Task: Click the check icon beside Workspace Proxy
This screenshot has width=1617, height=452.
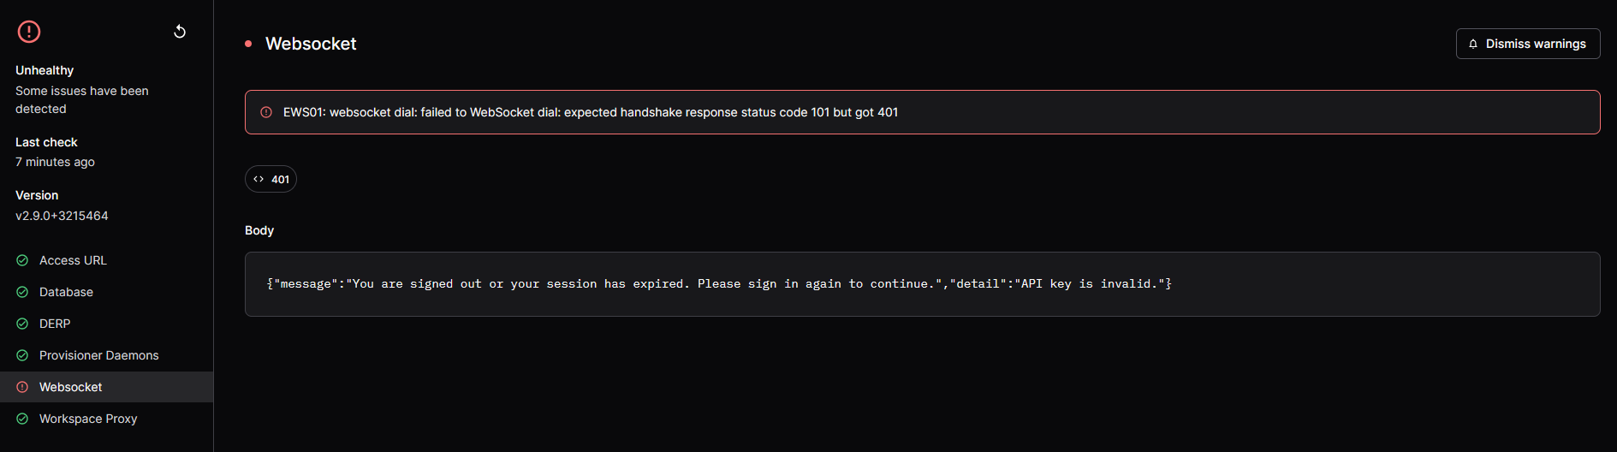Action: pyautogui.click(x=22, y=419)
